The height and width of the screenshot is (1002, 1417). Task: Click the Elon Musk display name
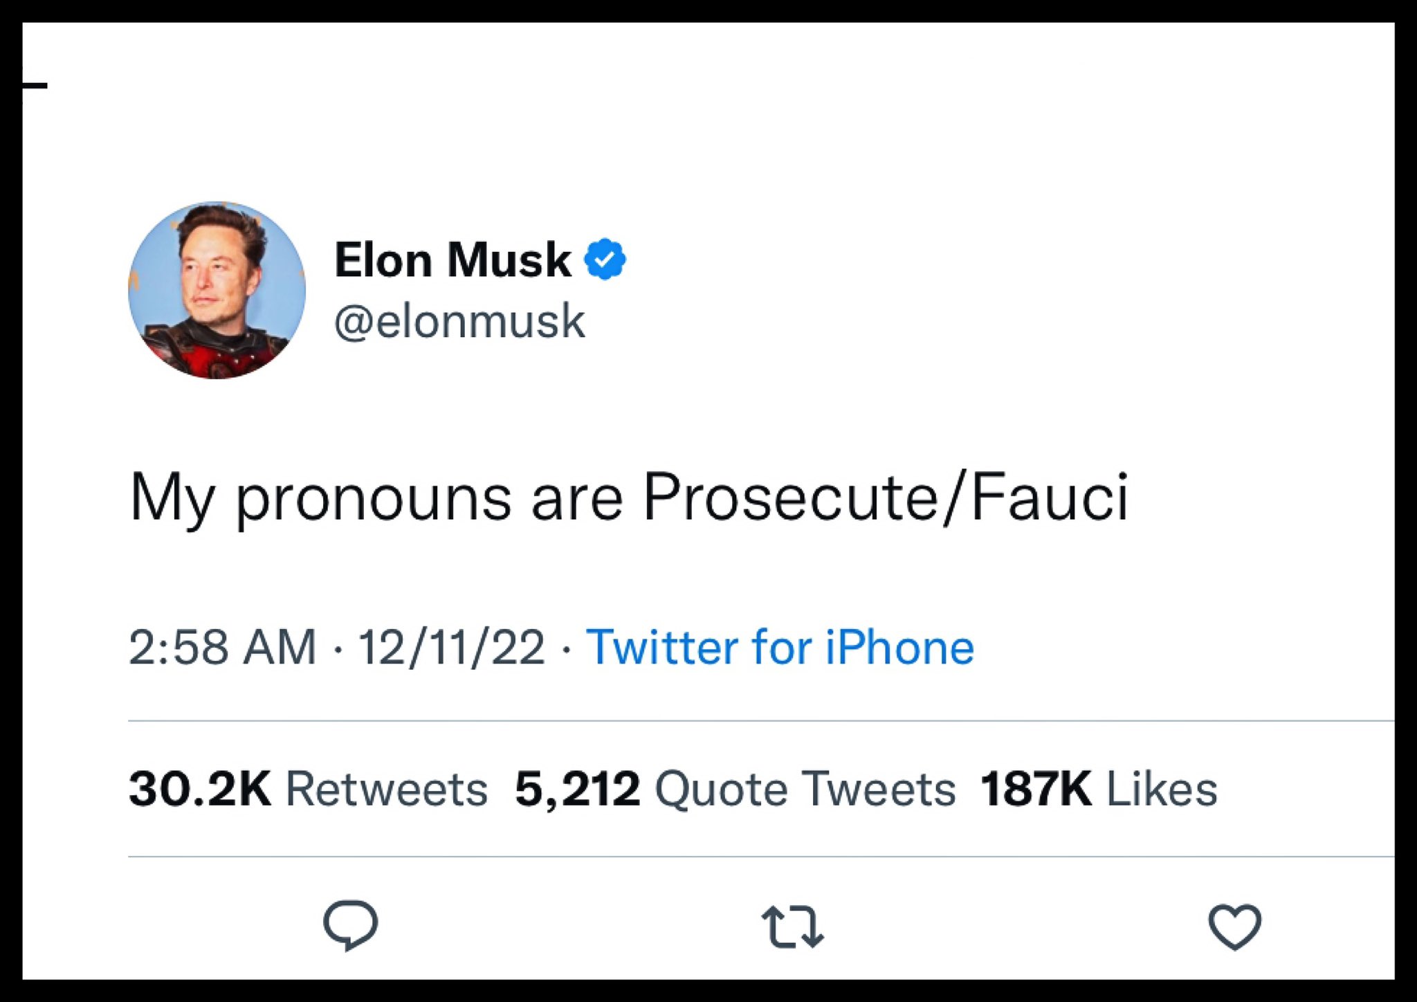(450, 259)
